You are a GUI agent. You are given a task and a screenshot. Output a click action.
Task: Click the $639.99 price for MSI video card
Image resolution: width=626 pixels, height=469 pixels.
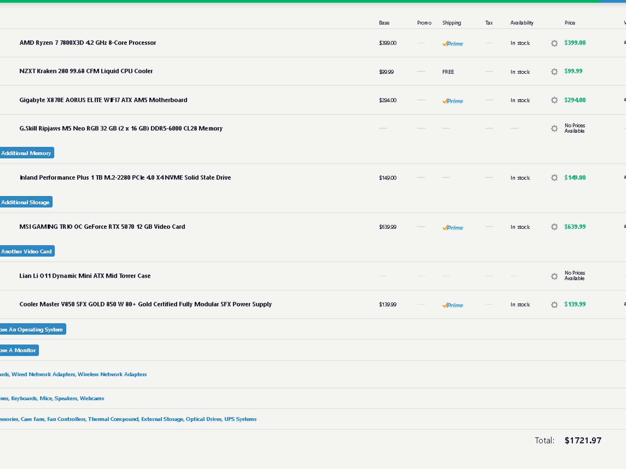coord(575,227)
